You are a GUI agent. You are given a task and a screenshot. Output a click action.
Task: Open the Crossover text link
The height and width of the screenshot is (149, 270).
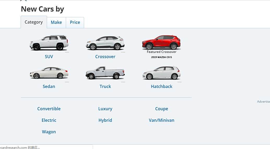click(105, 57)
